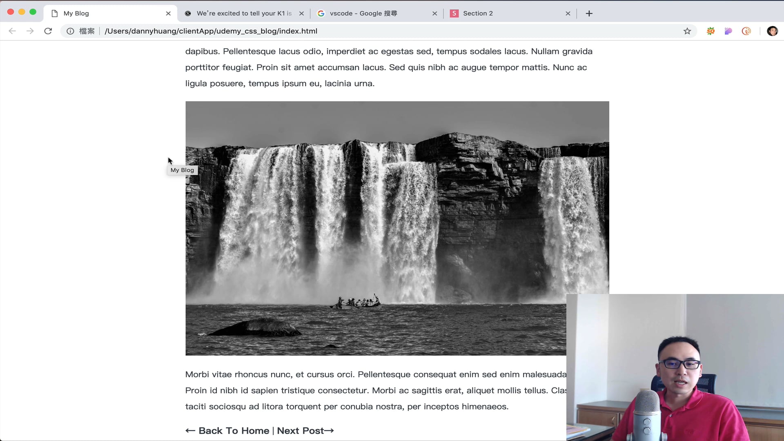Open the Chrome profile avatar
This screenshot has height=441, width=784.
pyautogui.click(x=772, y=31)
